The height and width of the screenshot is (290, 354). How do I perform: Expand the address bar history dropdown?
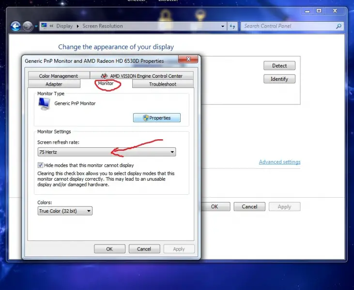point(223,27)
